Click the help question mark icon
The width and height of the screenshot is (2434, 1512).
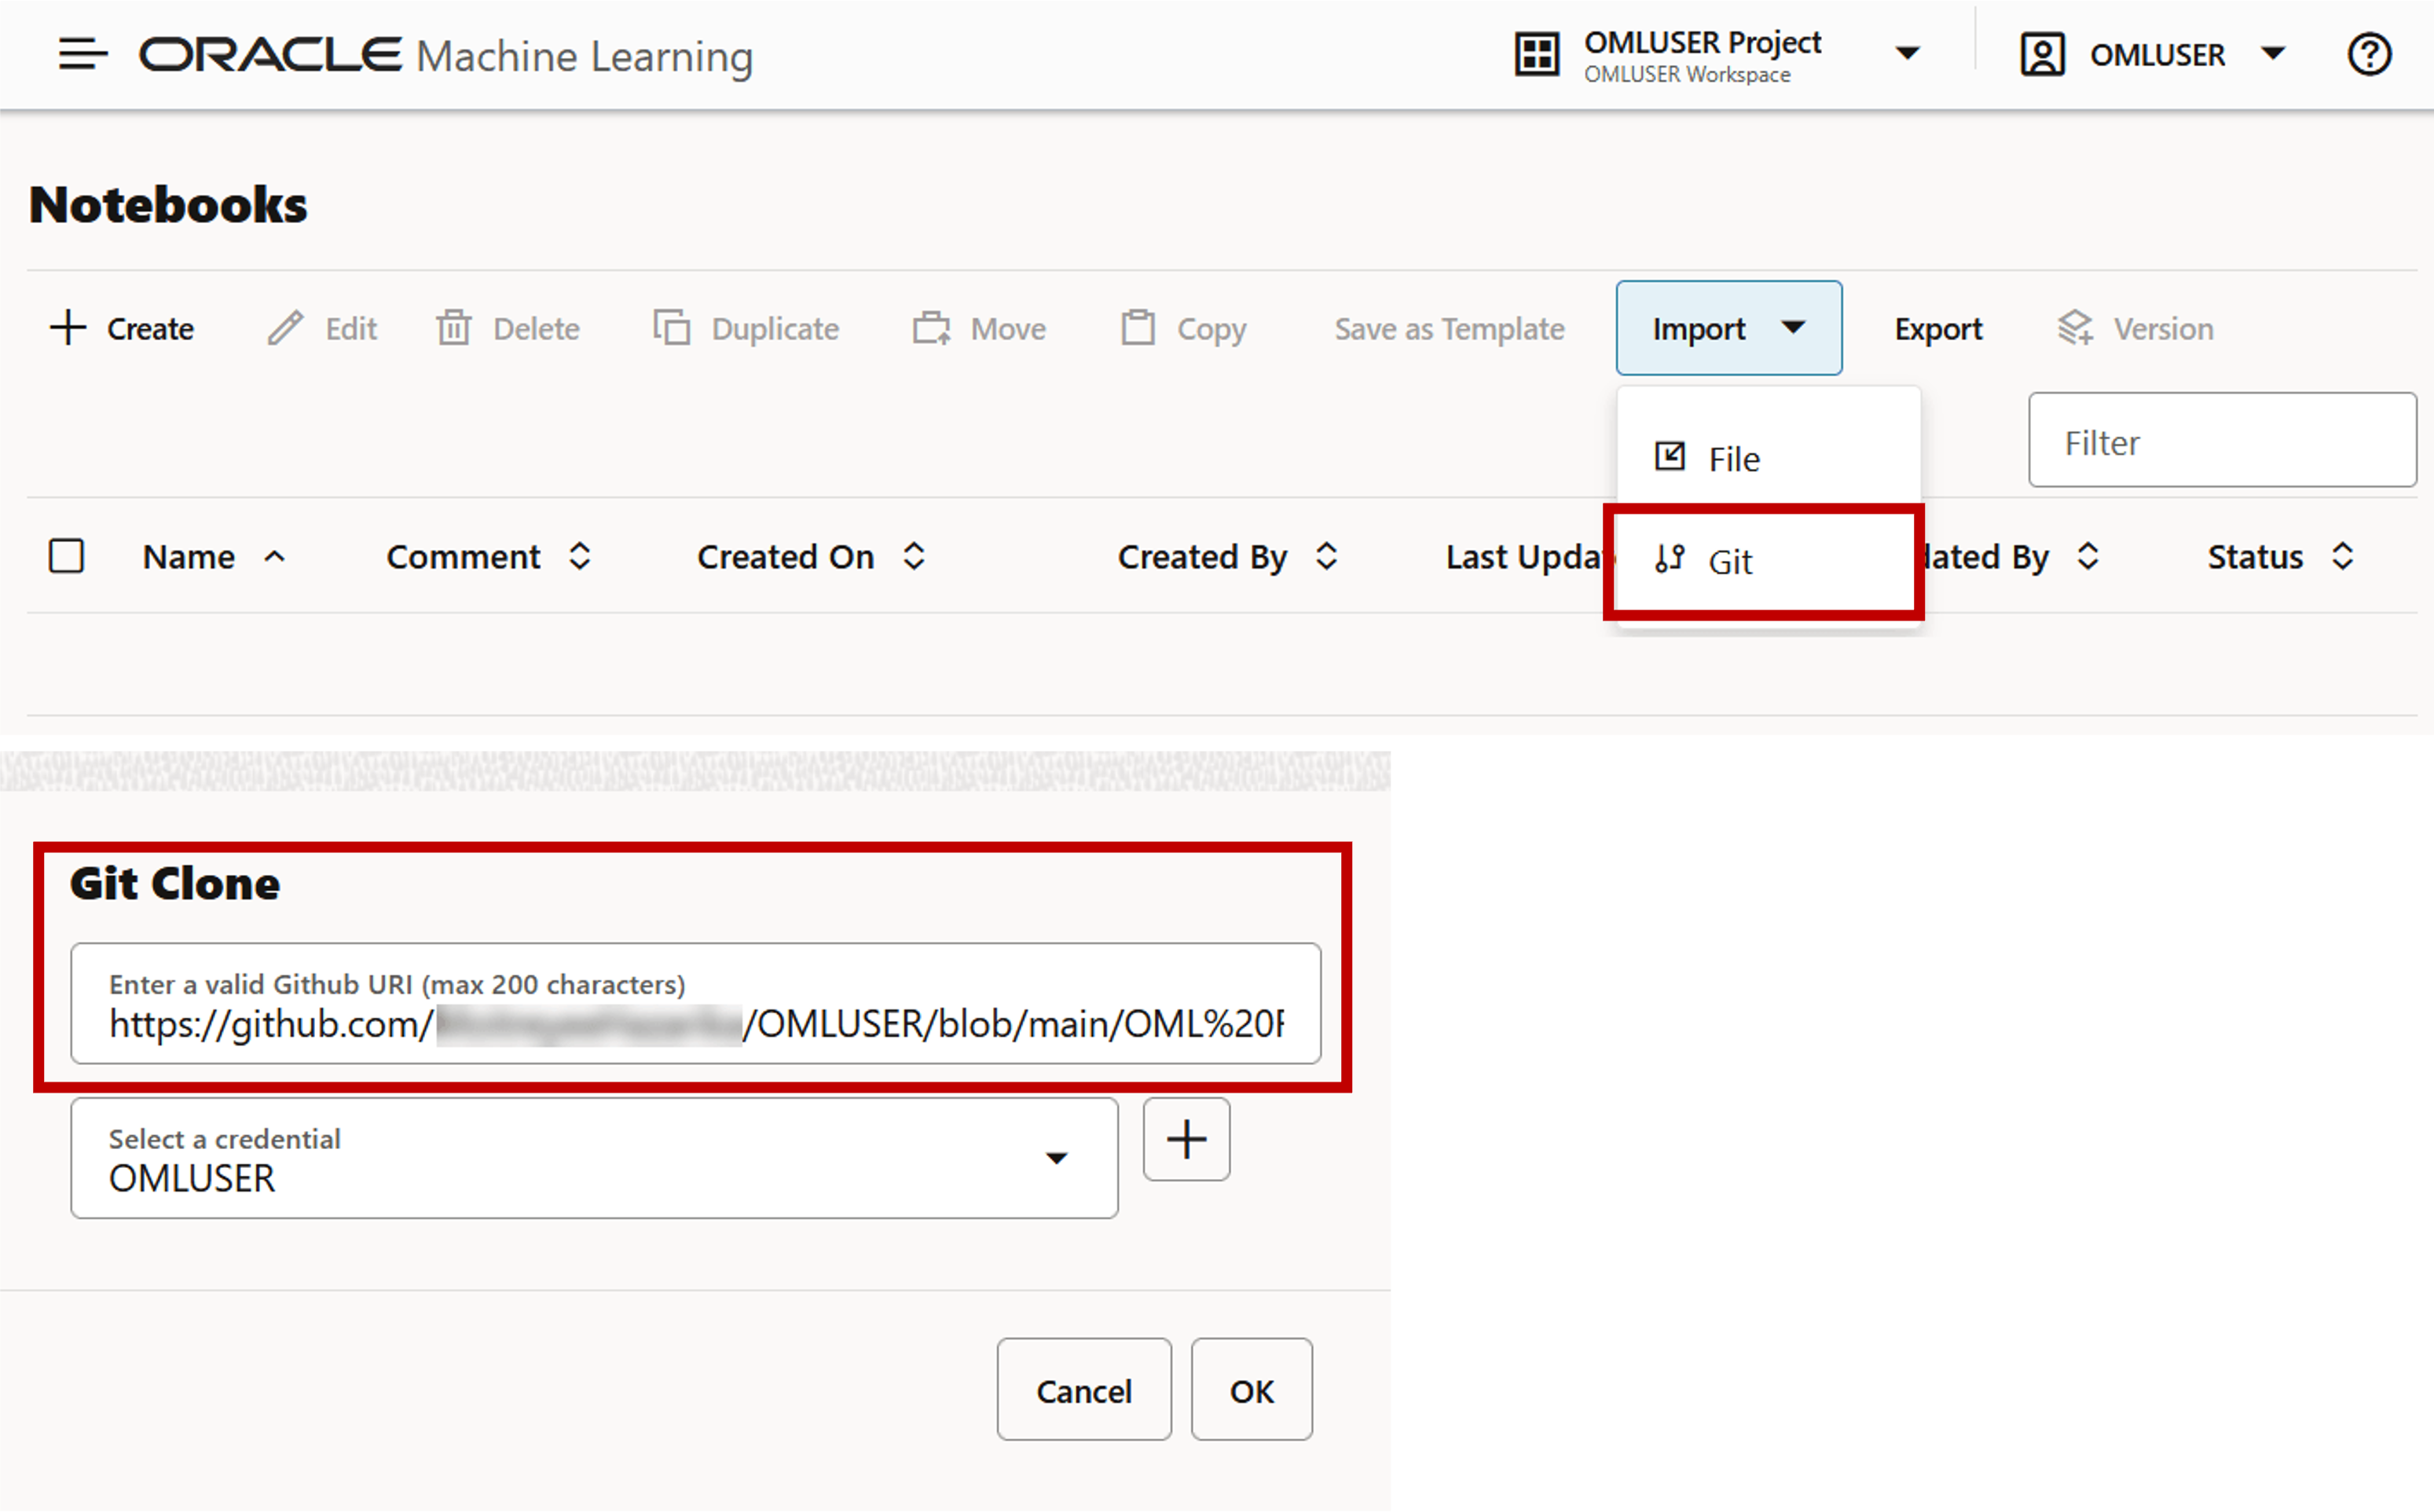2369,54
